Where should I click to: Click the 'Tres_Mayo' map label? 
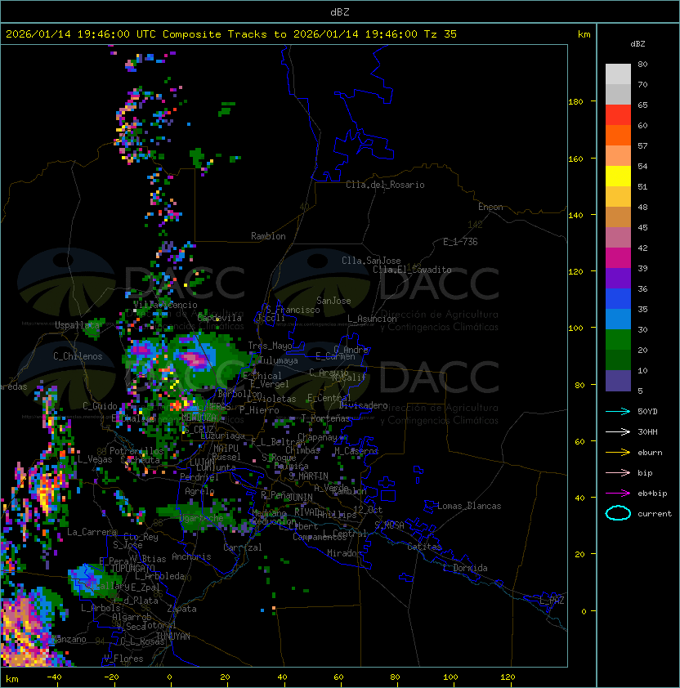[x=270, y=346]
